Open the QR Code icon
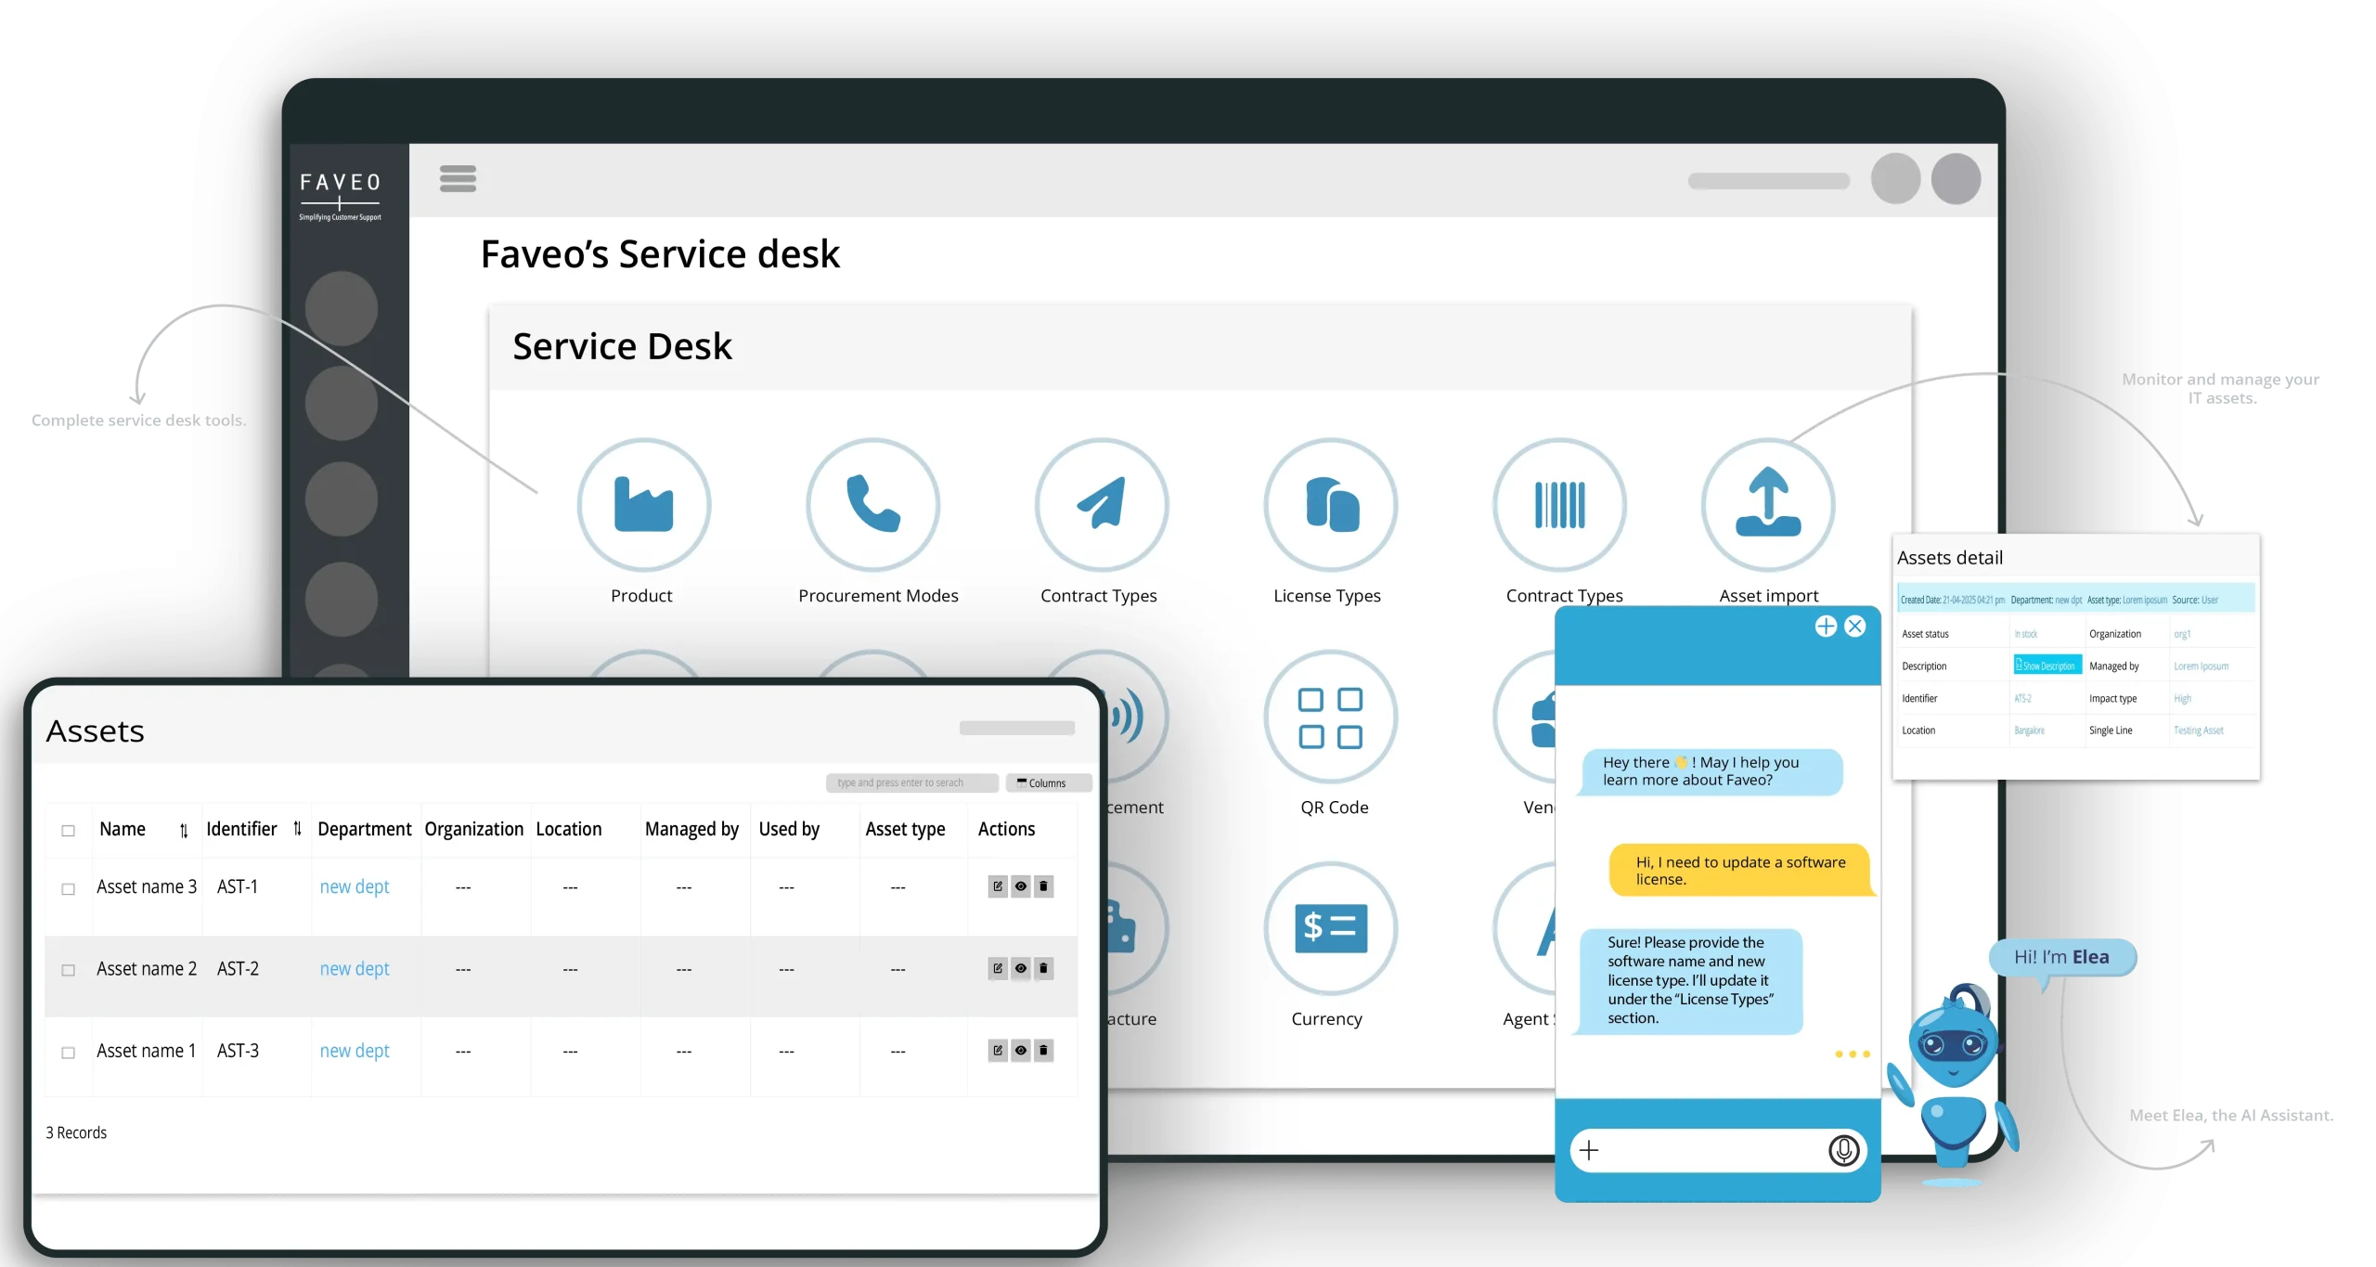Screen dimensions: 2376x1267 [1330, 717]
